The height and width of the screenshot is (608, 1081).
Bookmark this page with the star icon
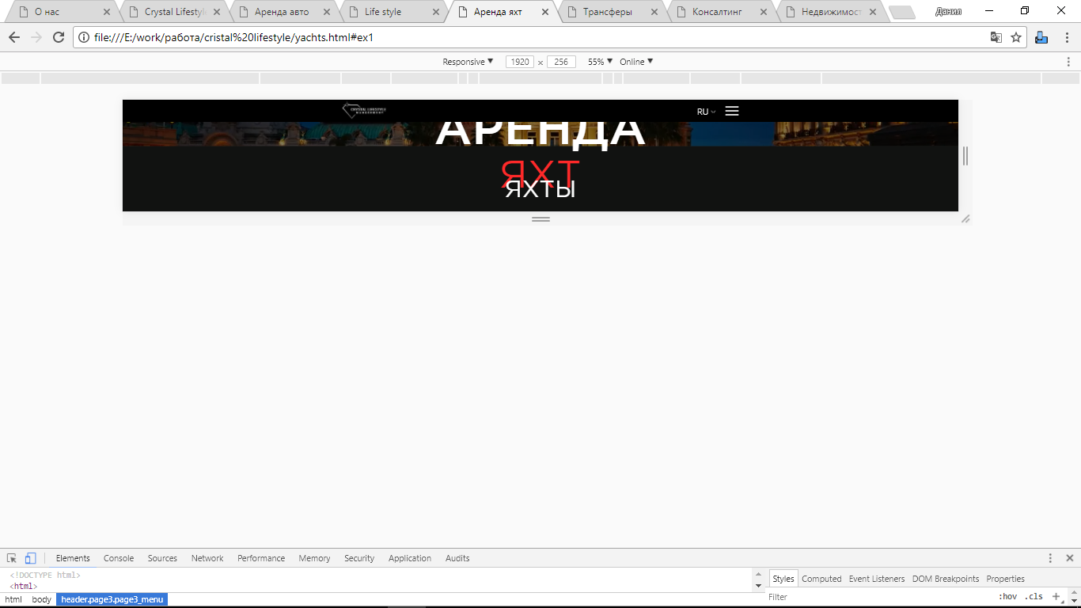point(1016,37)
